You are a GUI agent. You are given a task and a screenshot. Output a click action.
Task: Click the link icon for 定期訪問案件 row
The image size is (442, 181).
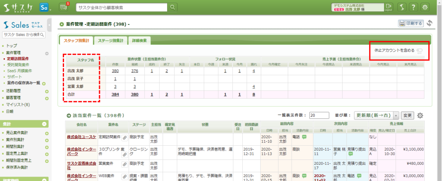click(125, 137)
